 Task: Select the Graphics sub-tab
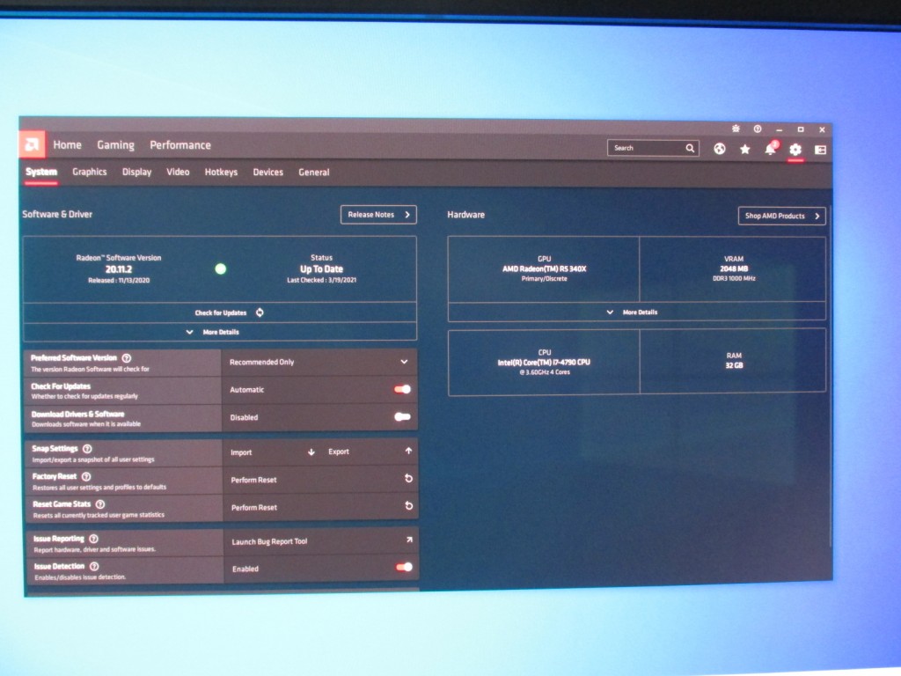click(89, 172)
